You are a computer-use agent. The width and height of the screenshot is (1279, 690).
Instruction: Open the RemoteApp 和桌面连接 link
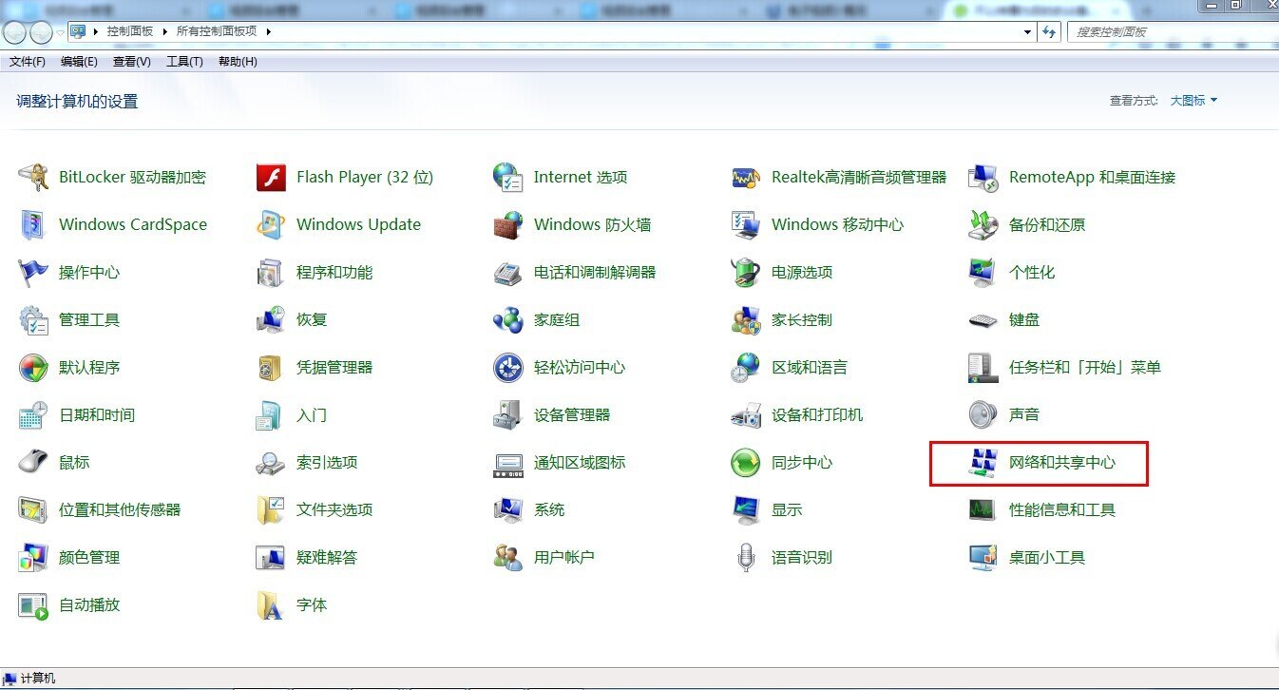pyautogui.click(x=1093, y=177)
